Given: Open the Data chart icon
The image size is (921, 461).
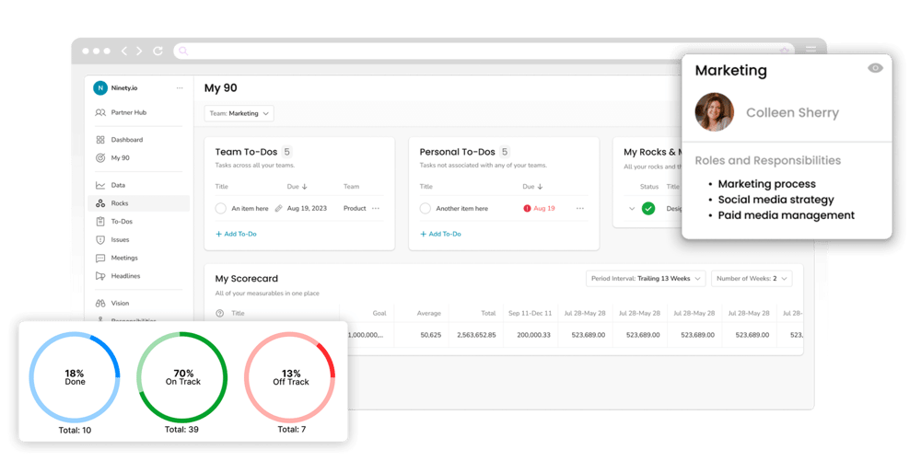Looking at the screenshot, I should click(99, 185).
